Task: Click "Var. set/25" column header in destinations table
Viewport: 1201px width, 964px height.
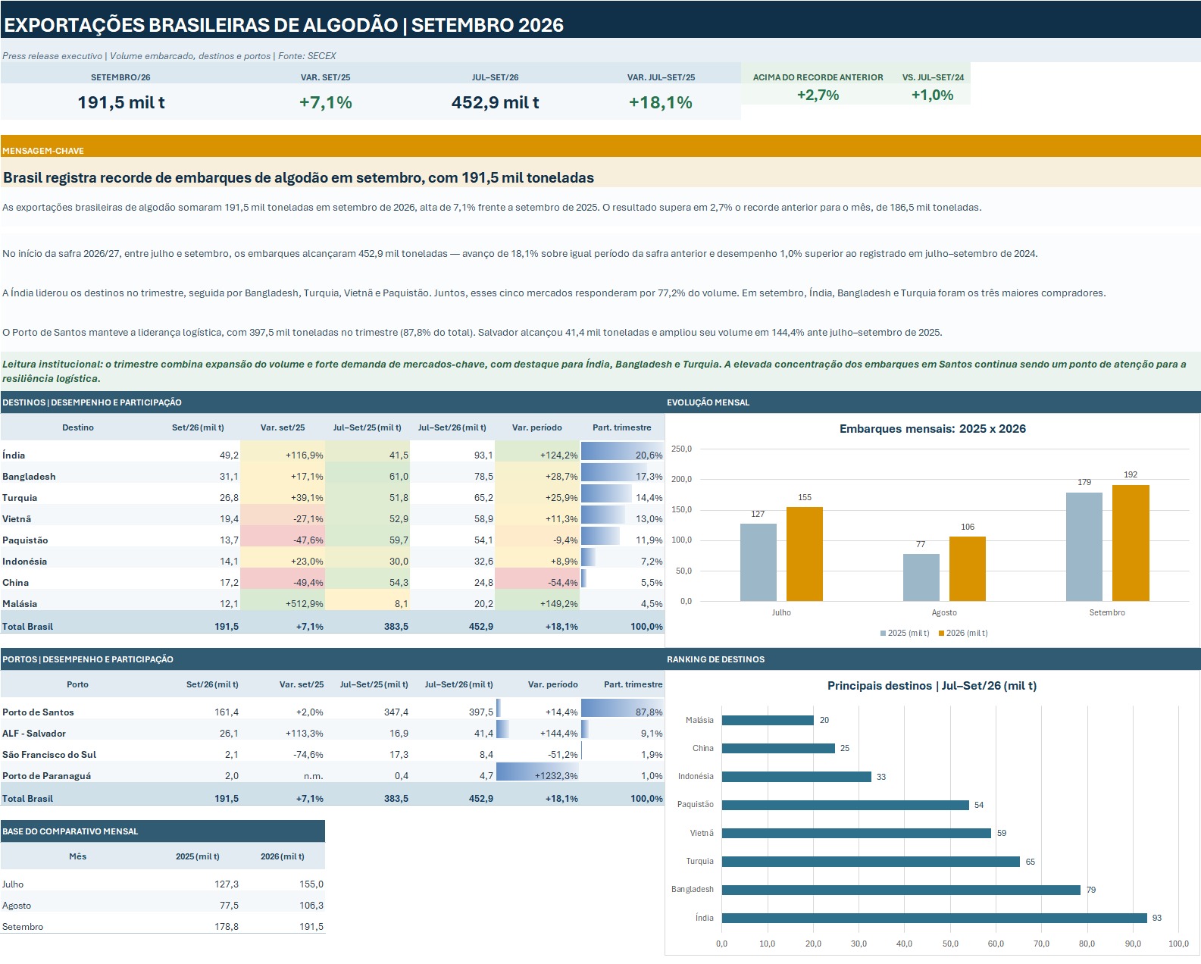Action: [x=283, y=427]
